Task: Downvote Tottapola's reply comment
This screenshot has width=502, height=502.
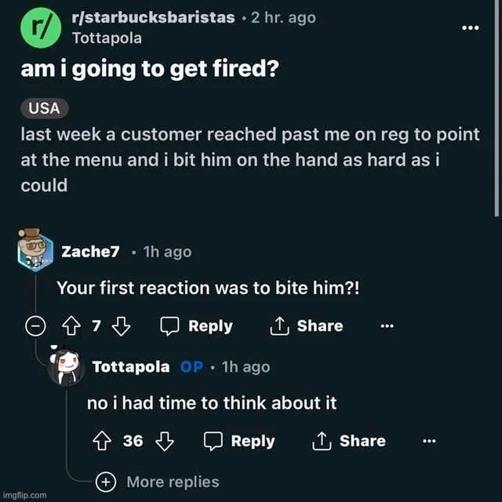Action: coord(164,441)
